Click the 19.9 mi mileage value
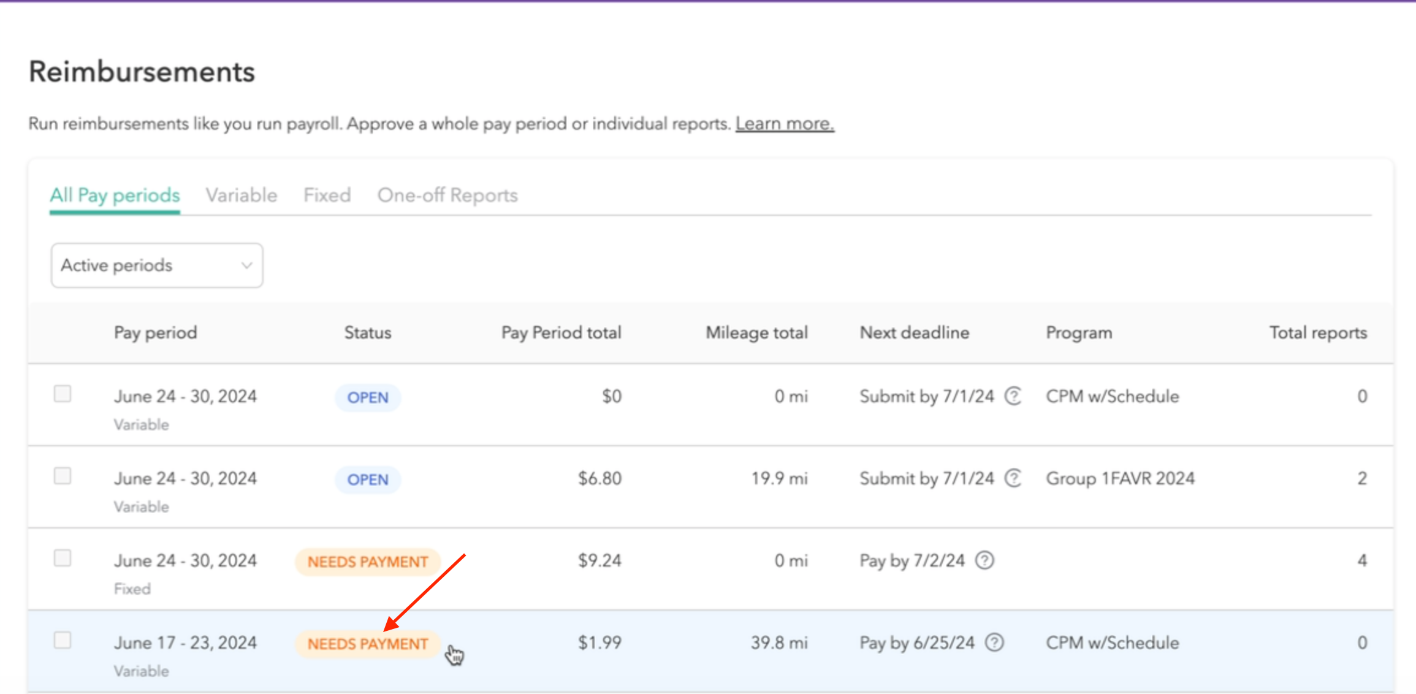Screen dimensions: 1416x694 780,478
